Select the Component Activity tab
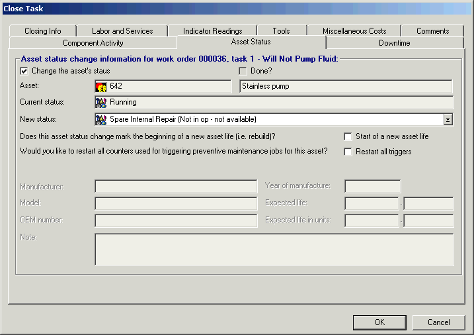 [93, 43]
